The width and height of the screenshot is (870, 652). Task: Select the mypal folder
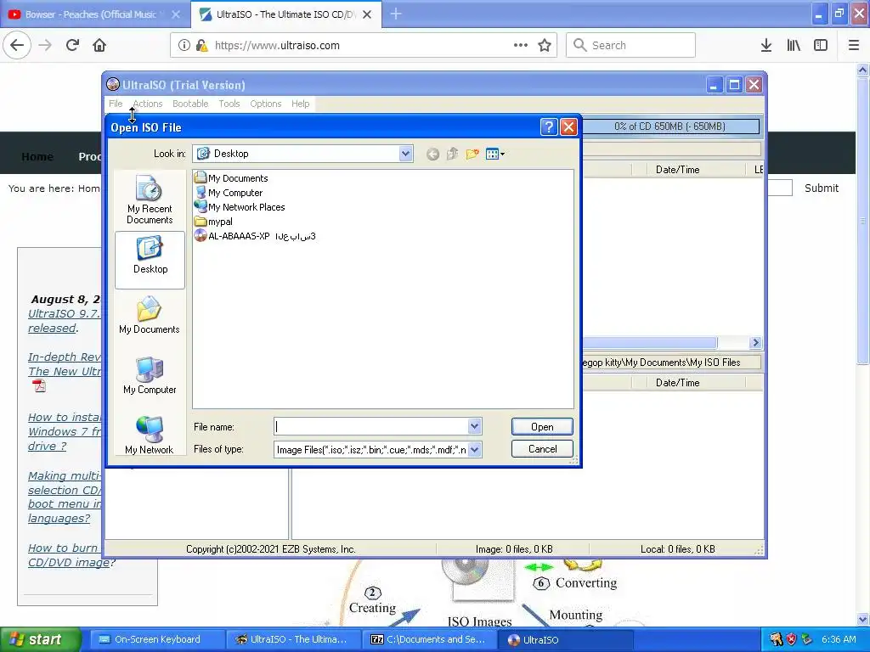(x=213, y=222)
